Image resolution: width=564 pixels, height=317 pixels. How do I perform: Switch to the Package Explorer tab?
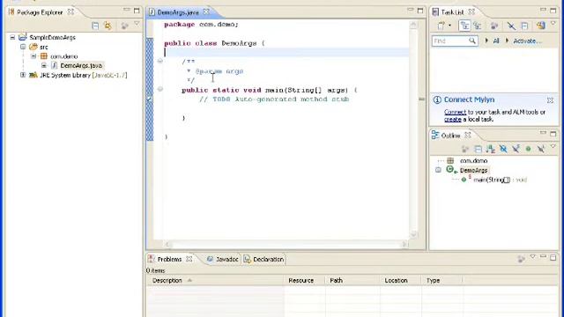[40, 12]
